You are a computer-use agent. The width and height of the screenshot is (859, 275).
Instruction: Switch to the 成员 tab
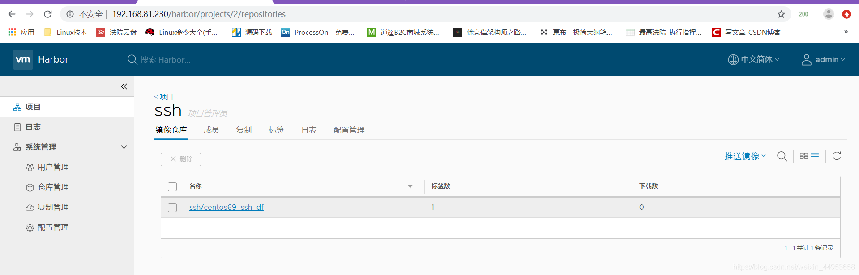point(211,130)
